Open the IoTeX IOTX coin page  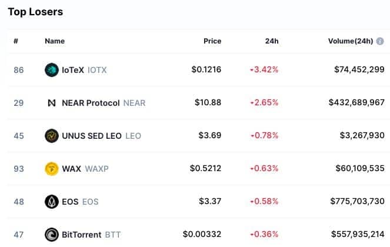coord(84,70)
